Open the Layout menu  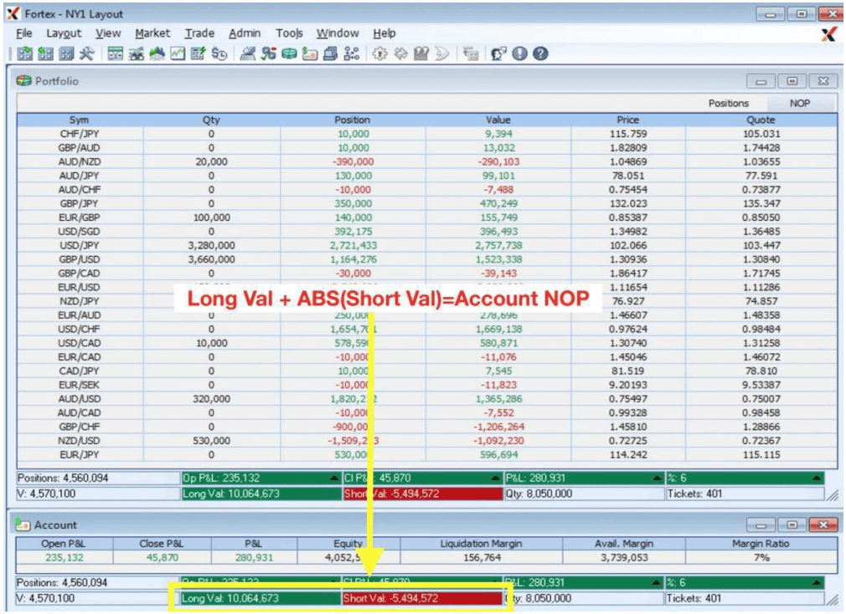(x=64, y=33)
